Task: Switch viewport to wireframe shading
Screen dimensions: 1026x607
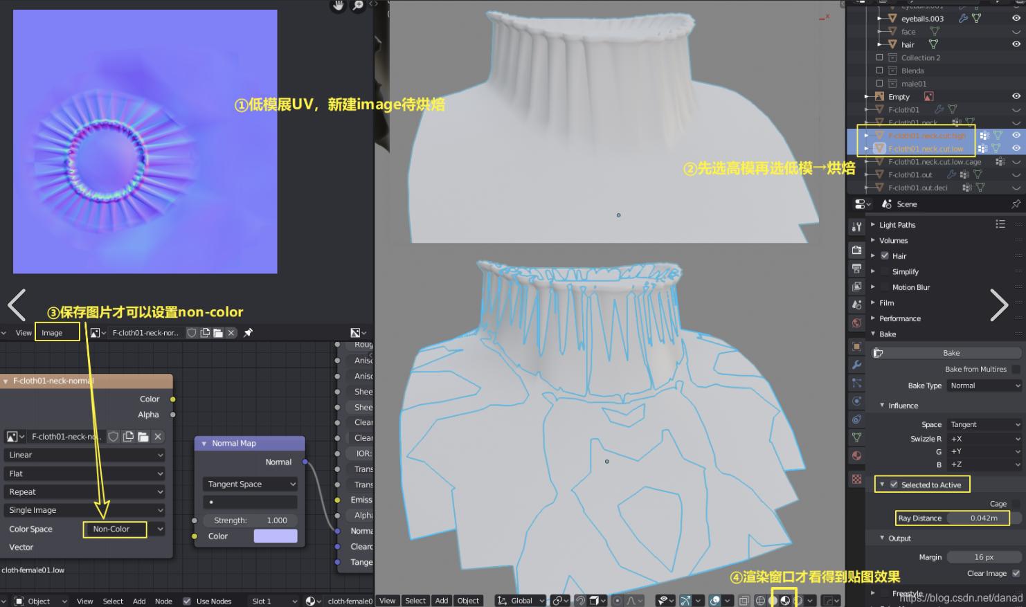Action: pos(760,600)
